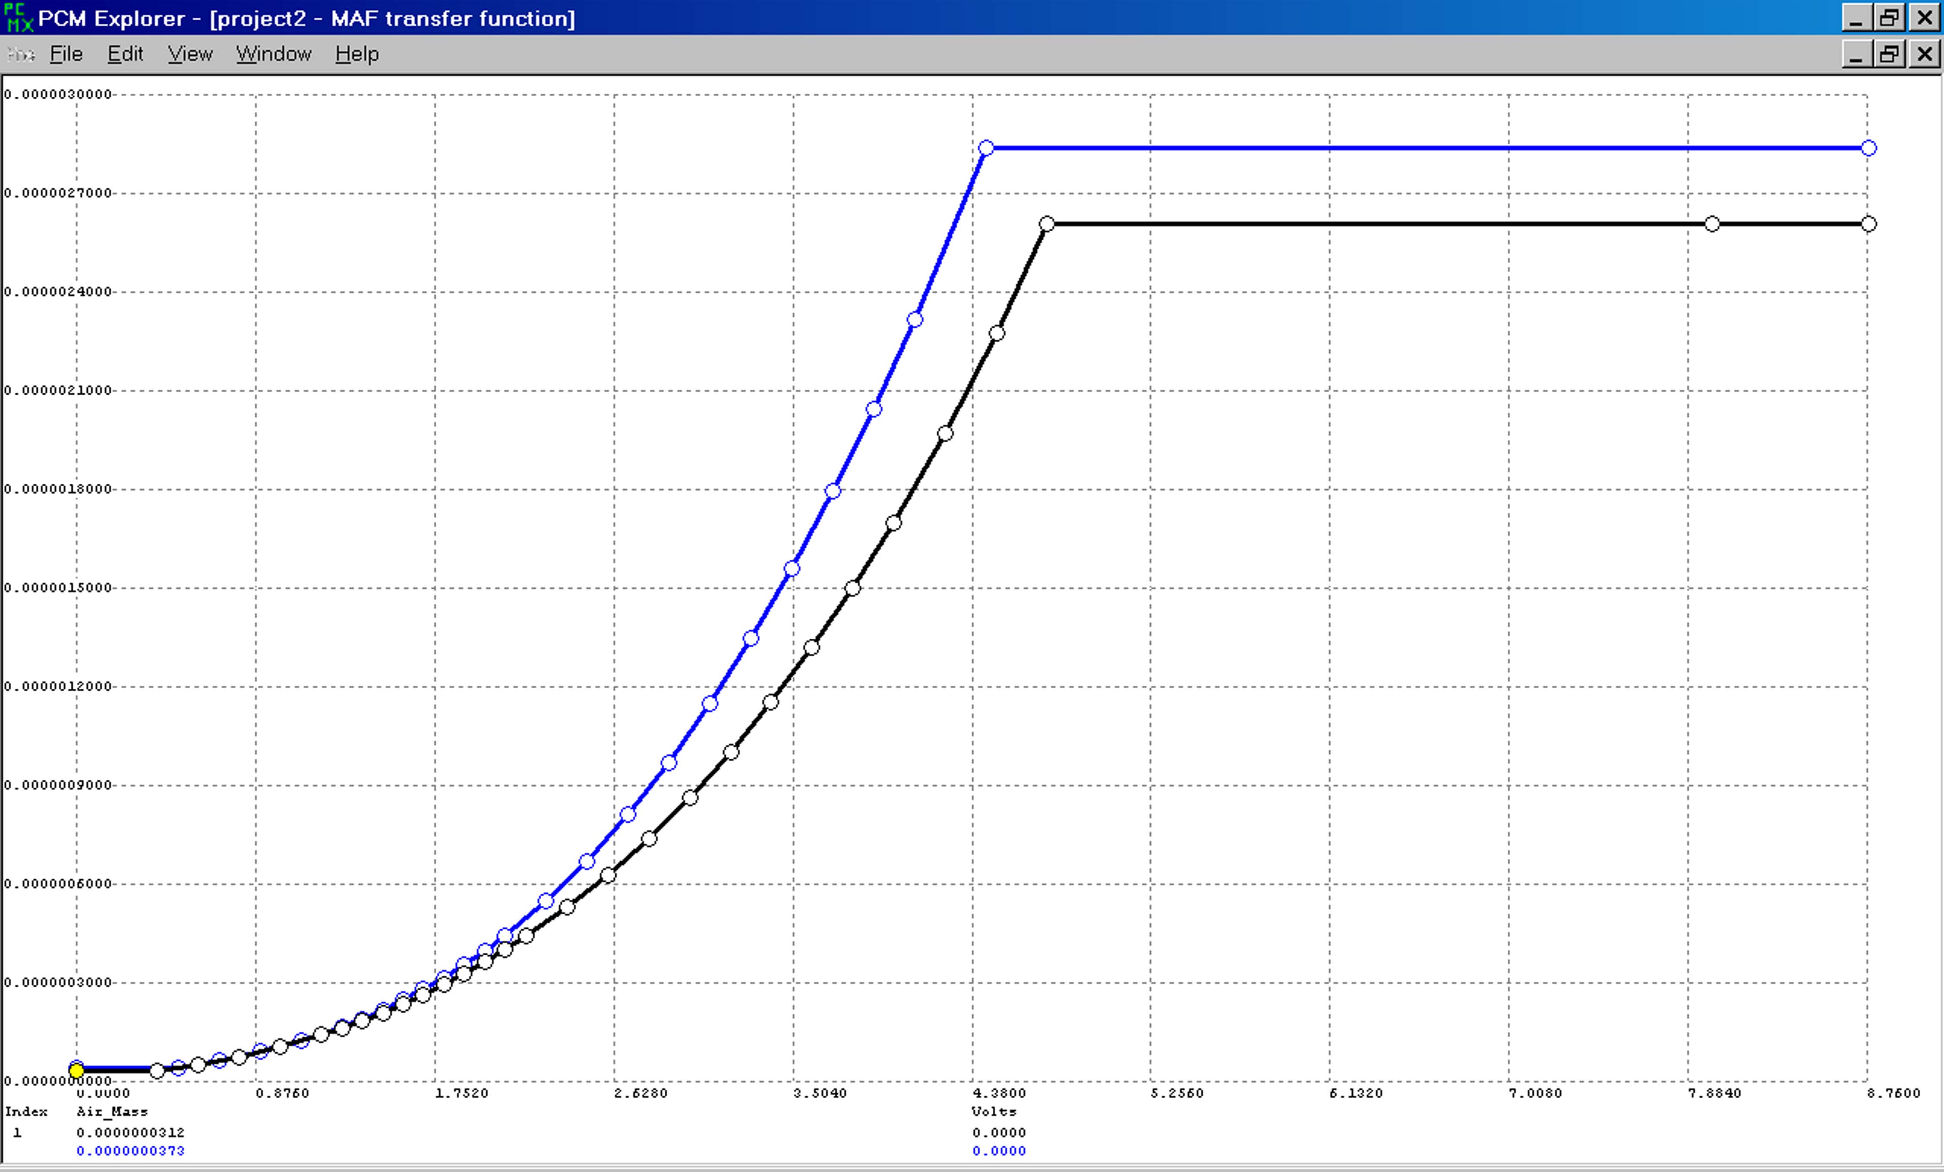Select the yellow highlighted point at graph origin

click(x=76, y=1070)
